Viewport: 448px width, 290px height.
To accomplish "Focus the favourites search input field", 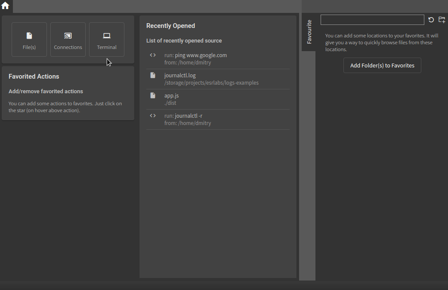I will [372, 20].
